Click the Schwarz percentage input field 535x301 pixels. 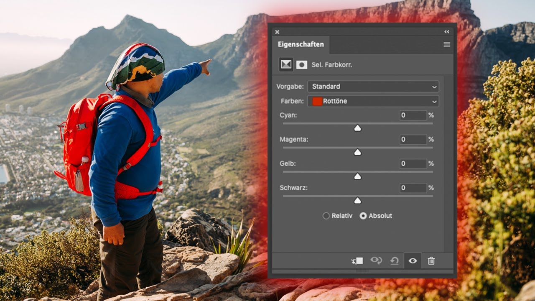(x=413, y=188)
